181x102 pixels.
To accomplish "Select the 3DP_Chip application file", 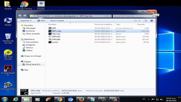I will (x=99, y=31).
